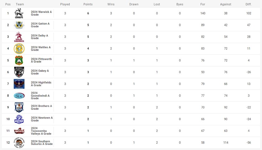Click the Against column header
This screenshot has width=262, height=150.
pyautogui.click(x=226, y=4)
